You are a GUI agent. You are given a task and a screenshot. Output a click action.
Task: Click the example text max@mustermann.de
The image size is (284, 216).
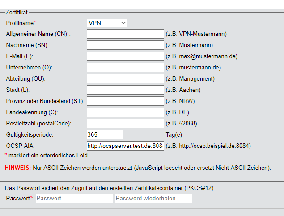click(207, 56)
